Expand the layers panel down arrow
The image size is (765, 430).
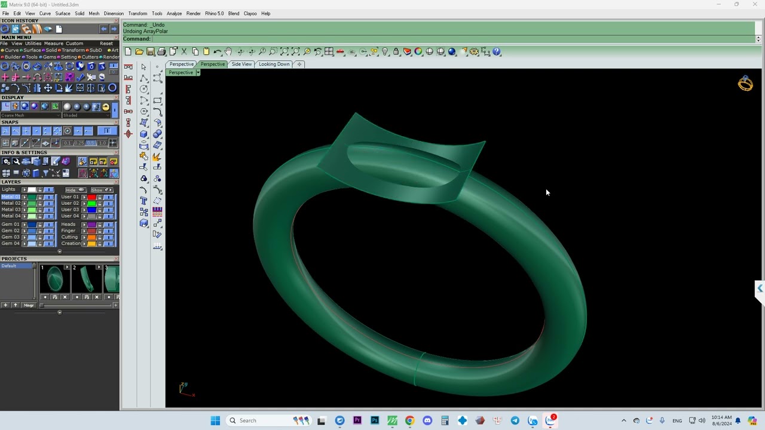[60, 251]
